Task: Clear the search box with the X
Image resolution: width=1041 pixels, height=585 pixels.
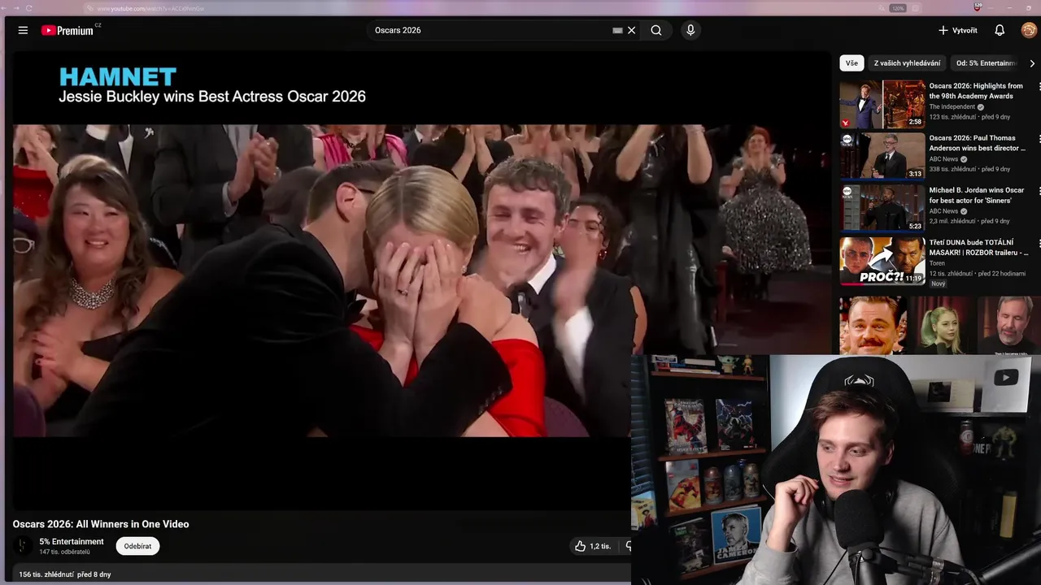Action: 631,30
